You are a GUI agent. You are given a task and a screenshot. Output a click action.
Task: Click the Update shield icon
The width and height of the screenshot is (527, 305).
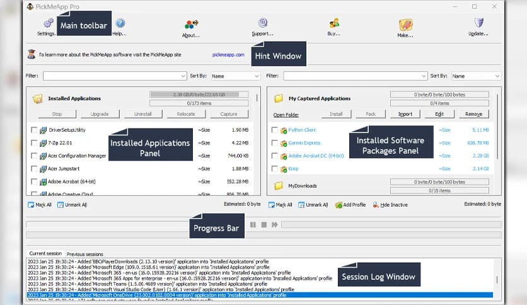[478, 24]
